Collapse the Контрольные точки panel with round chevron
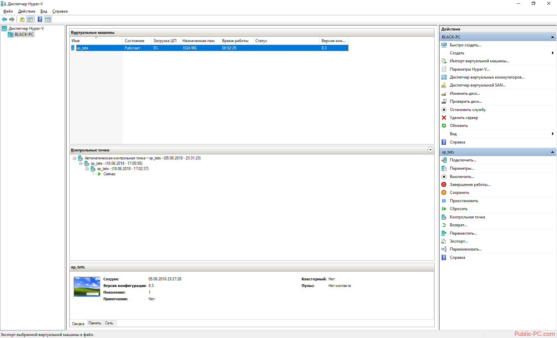The width and height of the screenshot is (557, 338). pyautogui.click(x=430, y=150)
